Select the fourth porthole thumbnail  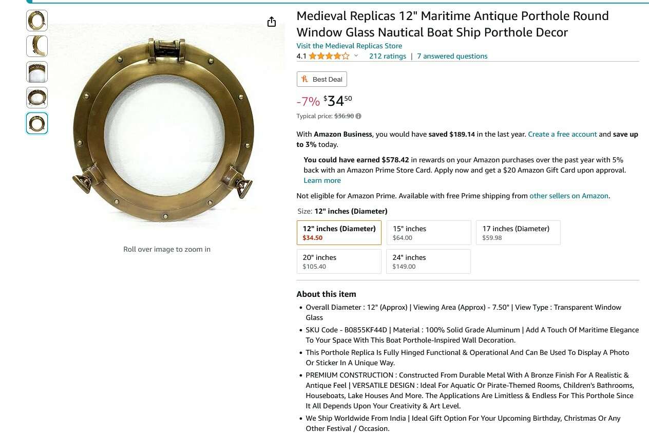coord(36,98)
